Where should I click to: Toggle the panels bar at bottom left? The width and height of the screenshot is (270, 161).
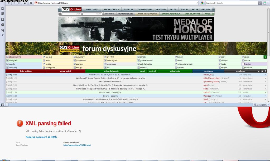(2, 105)
